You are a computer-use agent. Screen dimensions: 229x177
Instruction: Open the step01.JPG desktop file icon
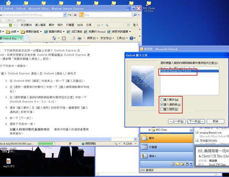pos(9,163)
